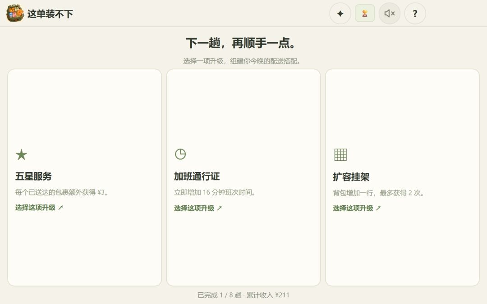
Task: Click the star icon on 五星服务 card
Action: pos(22,154)
